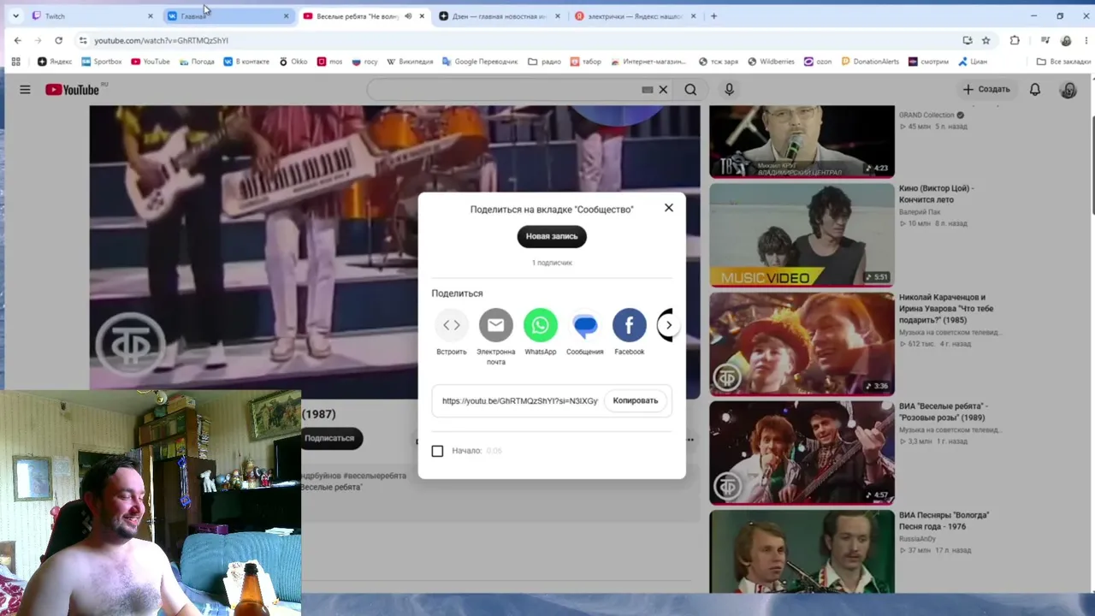Switch to the Дзен news tab
Screen dimensions: 1095x616
(500, 16)
